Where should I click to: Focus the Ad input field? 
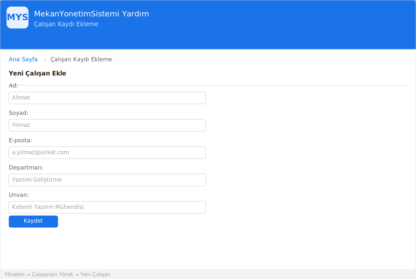click(107, 98)
